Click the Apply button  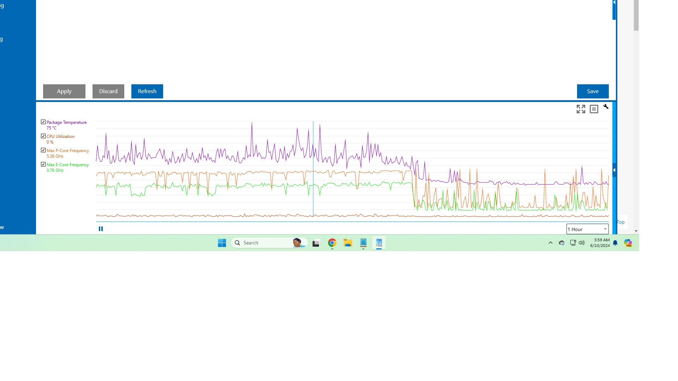pyautogui.click(x=64, y=91)
